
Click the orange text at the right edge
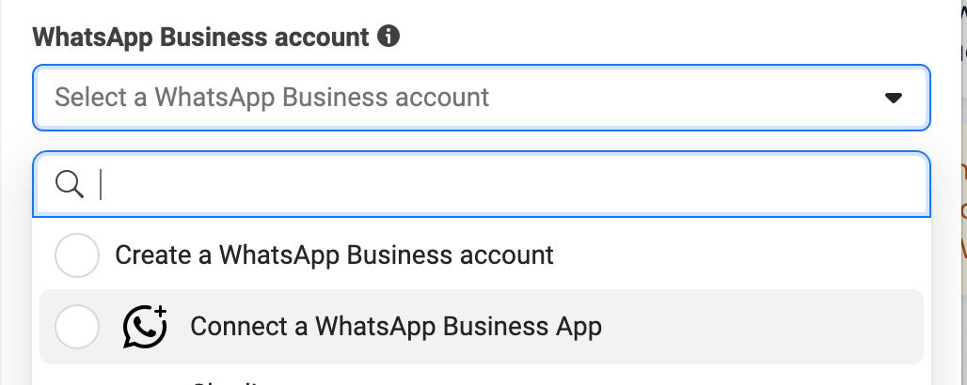click(x=962, y=208)
